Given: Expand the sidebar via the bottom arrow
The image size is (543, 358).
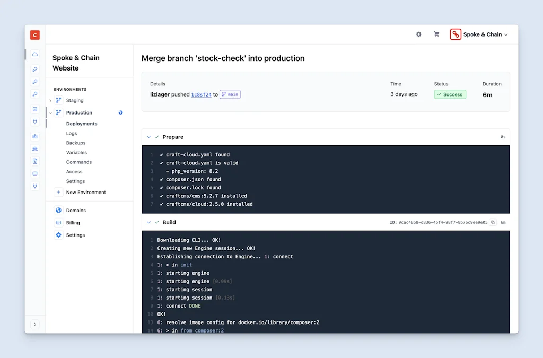Looking at the screenshot, I should 34,324.
